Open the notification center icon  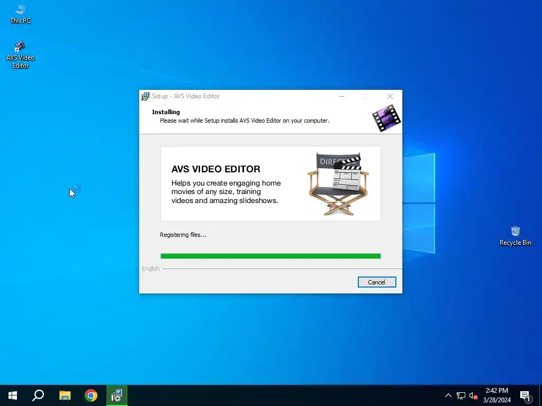pyautogui.click(x=525, y=395)
